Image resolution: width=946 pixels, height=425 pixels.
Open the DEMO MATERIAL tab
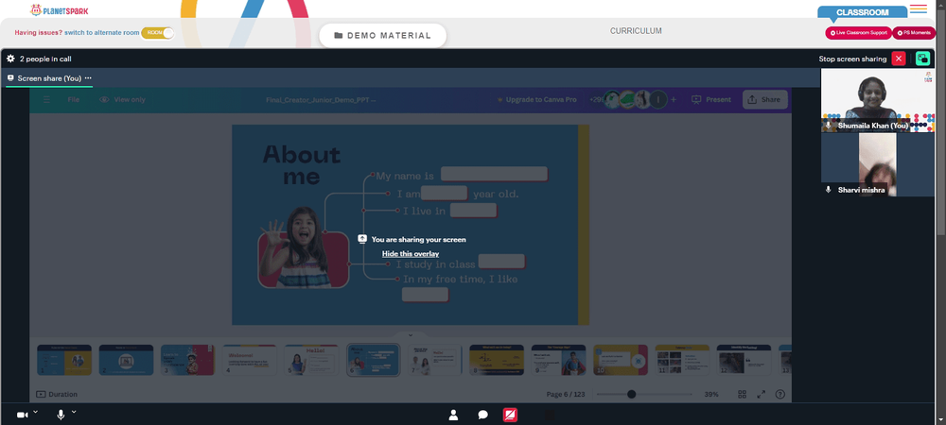(382, 36)
